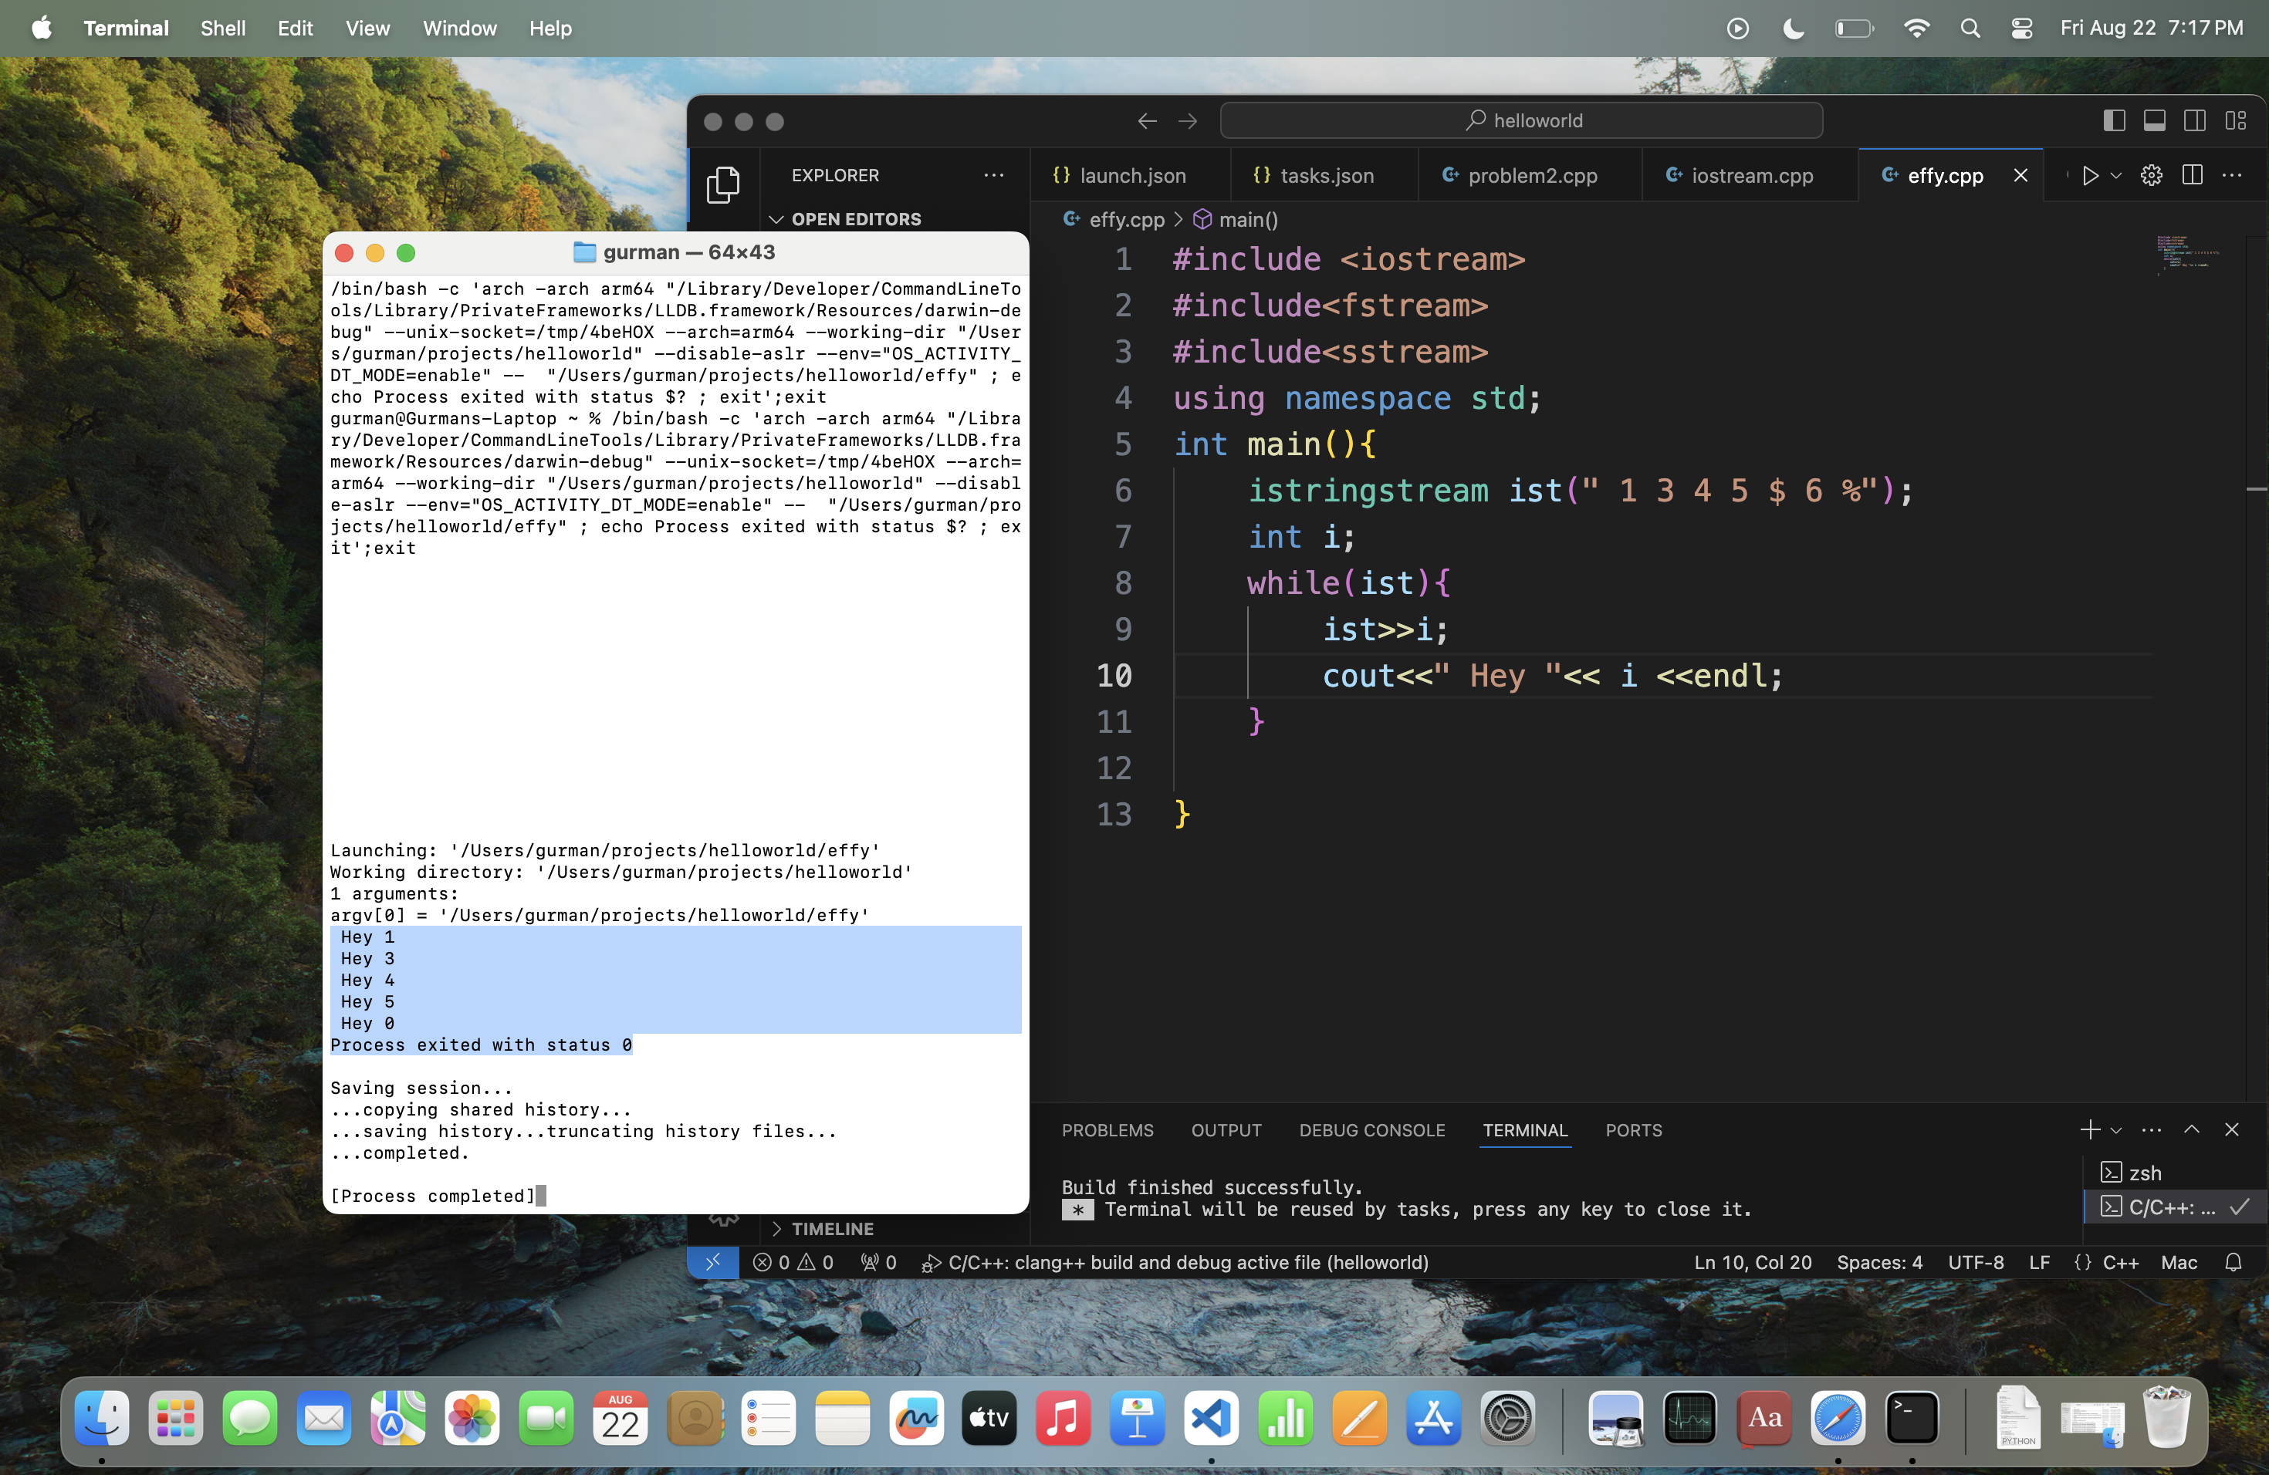Expand the TIMELINE section
This screenshot has width=2269, height=1475.
point(831,1228)
